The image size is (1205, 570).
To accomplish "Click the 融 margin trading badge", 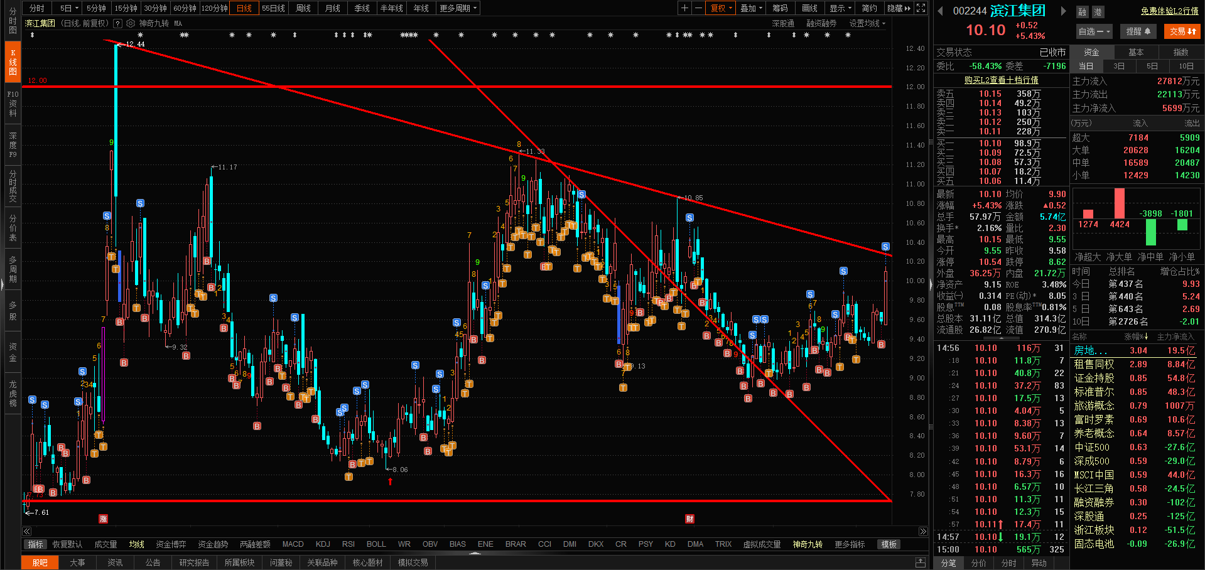I will pos(1082,12).
